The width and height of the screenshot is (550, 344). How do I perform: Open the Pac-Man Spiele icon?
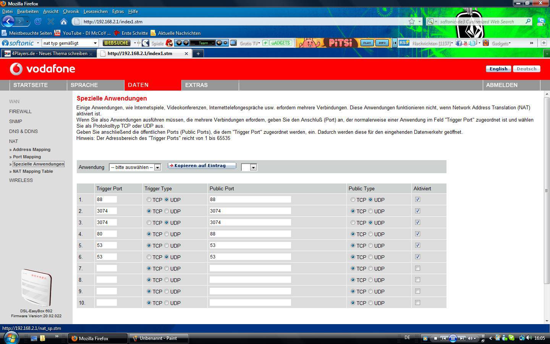146,43
